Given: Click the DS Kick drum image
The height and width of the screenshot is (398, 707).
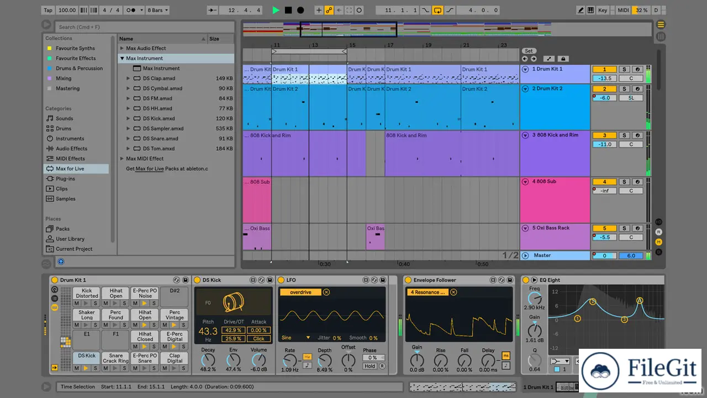Looking at the screenshot, I should tap(234, 302).
